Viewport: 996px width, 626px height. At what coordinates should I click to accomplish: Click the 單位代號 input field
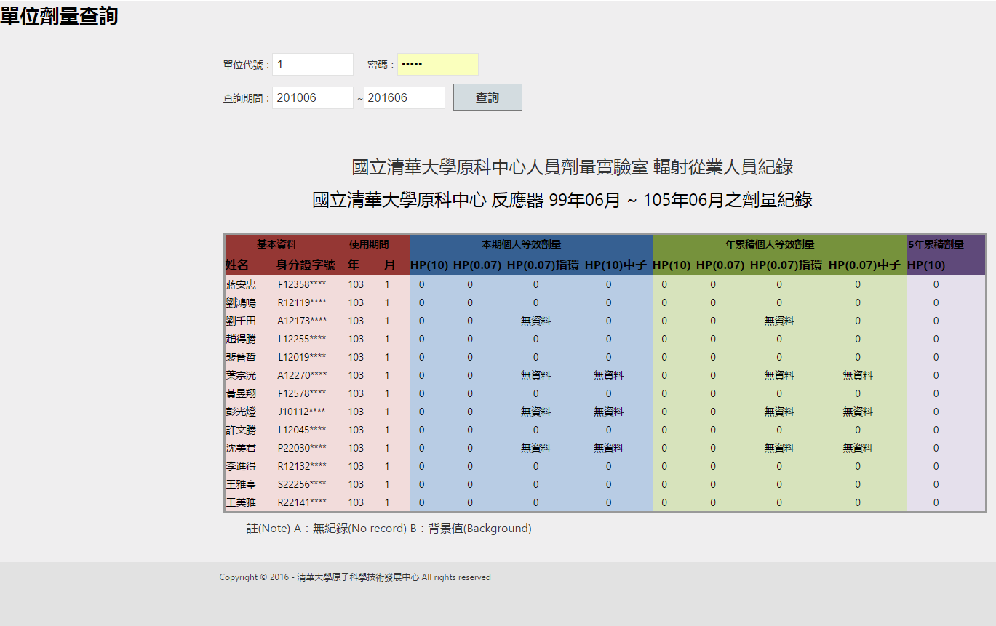(x=313, y=65)
